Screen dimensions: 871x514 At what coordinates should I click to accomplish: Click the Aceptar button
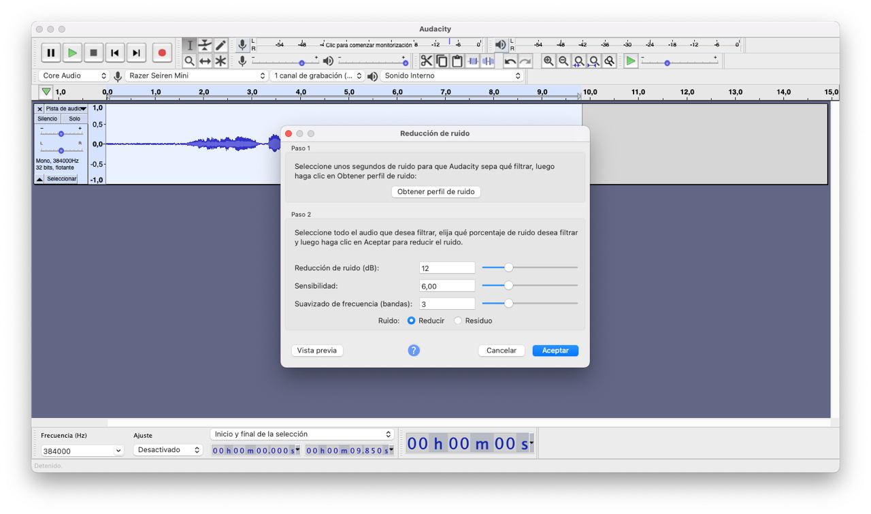[x=555, y=351]
